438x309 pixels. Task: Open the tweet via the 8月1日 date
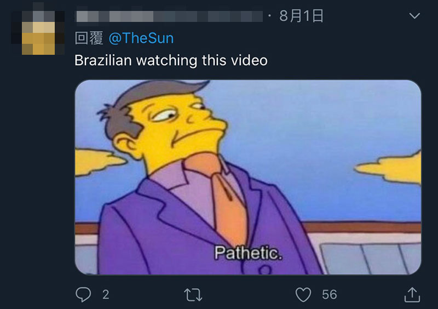click(x=301, y=16)
